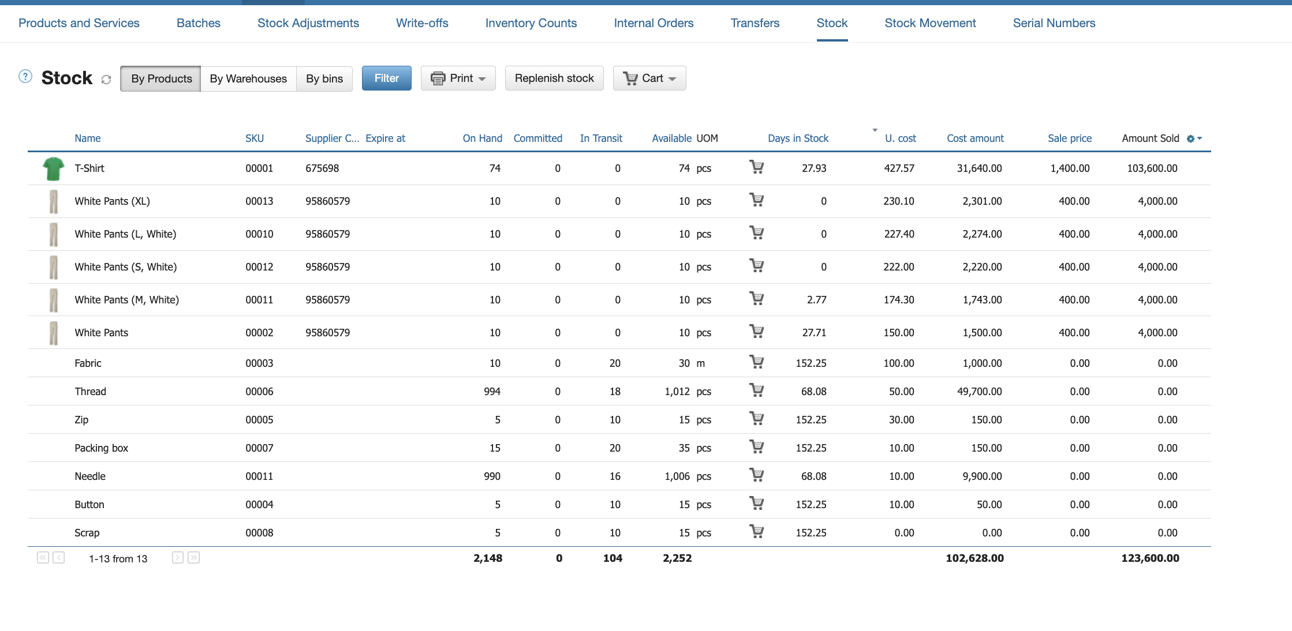Switch view to By bins

click(x=324, y=78)
